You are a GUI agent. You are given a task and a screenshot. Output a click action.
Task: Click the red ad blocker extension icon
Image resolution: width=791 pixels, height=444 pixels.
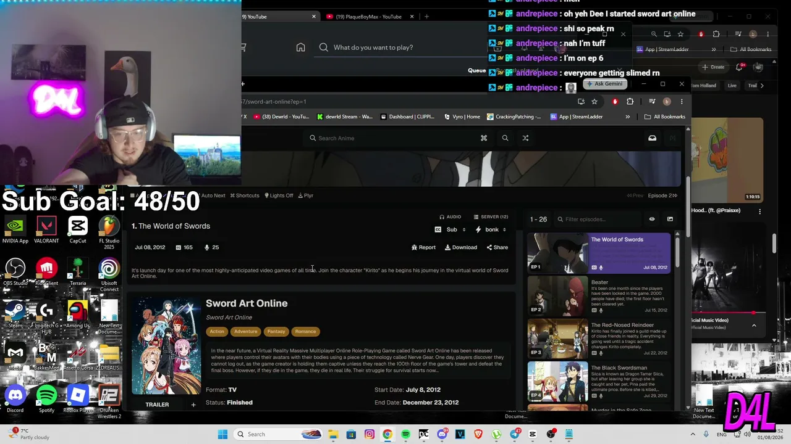tap(614, 102)
